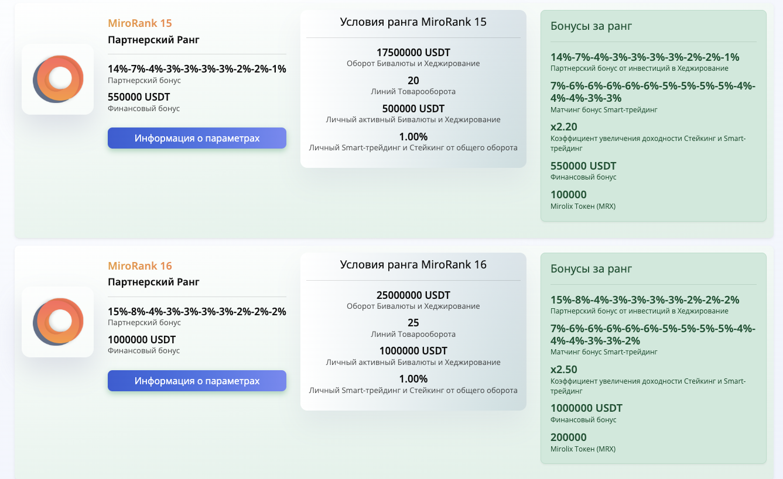Select the orange MiroRank 16 title

pos(140,266)
